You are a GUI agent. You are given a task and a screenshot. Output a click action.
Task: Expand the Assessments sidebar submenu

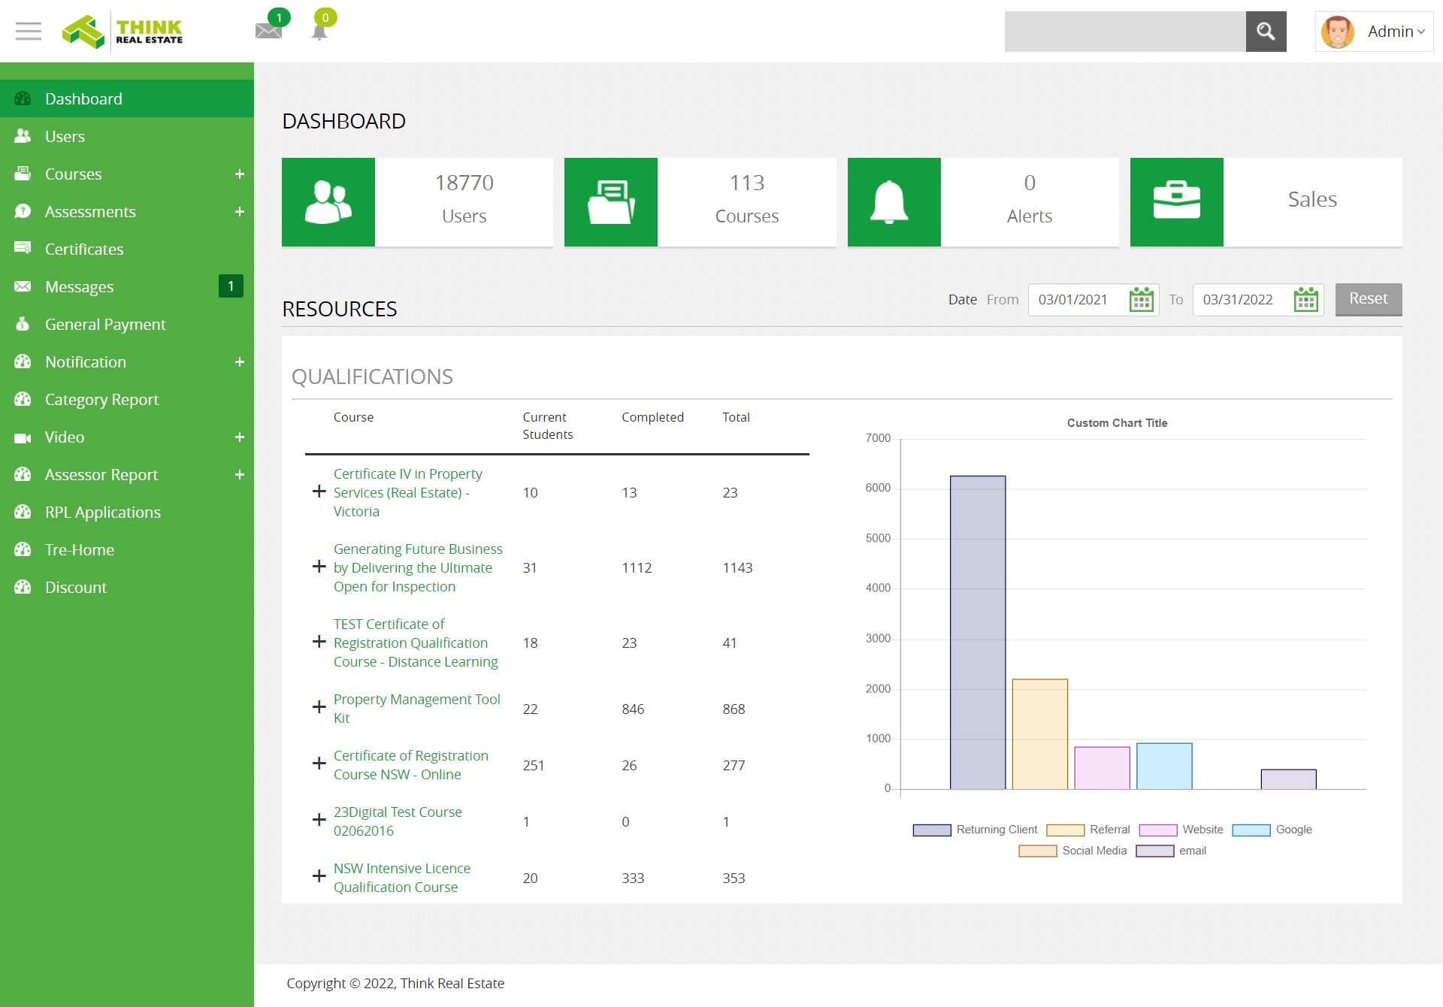pos(239,212)
